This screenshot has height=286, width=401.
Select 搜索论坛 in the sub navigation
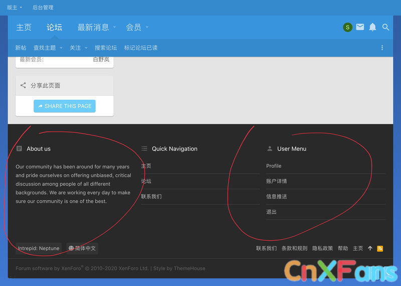tap(106, 48)
